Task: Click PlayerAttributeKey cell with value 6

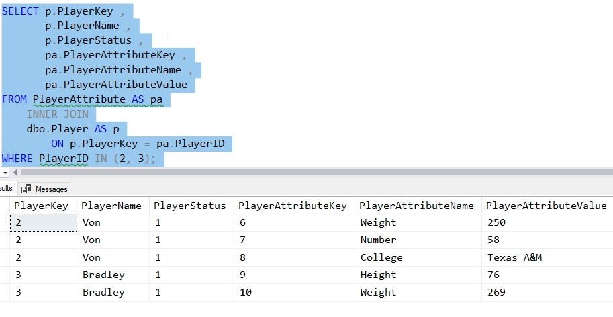Action: tap(294, 223)
